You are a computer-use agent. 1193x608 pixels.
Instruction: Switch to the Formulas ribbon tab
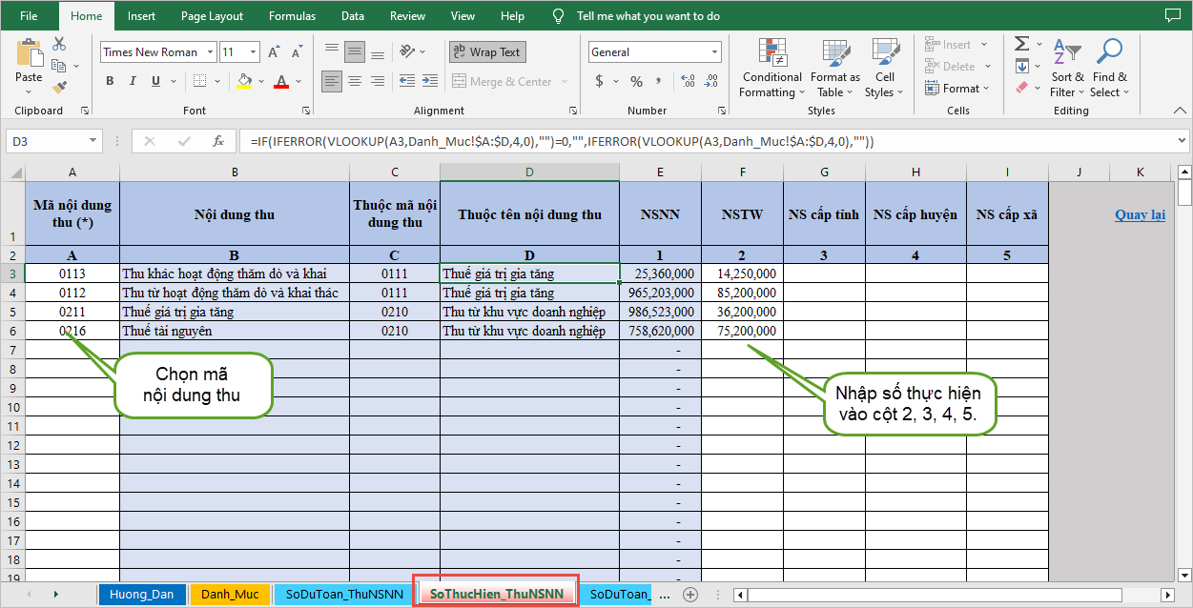pos(292,16)
